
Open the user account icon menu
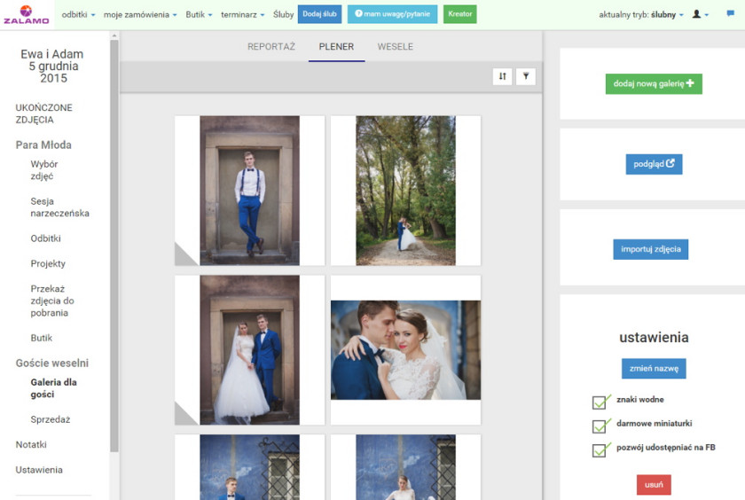click(x=700, y=14)
